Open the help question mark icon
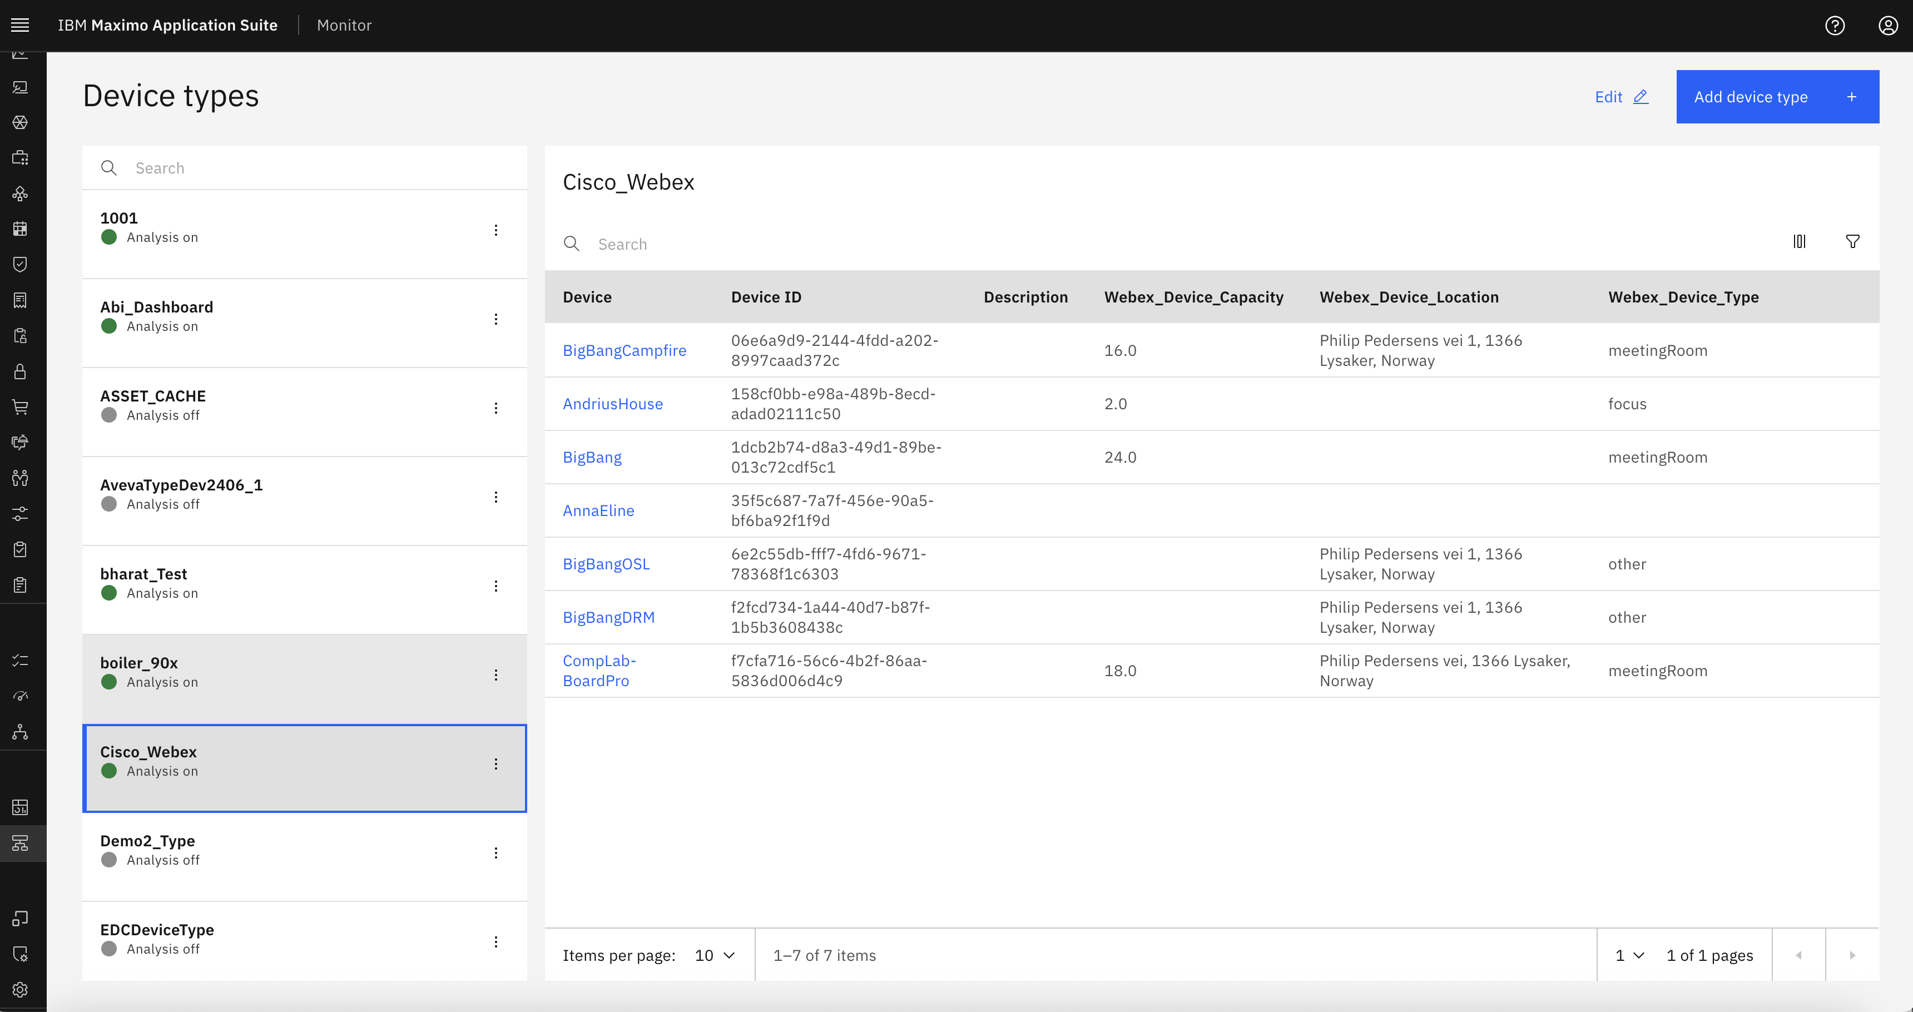This screenshot has height=1012, width=1913. coord(1834,25)
